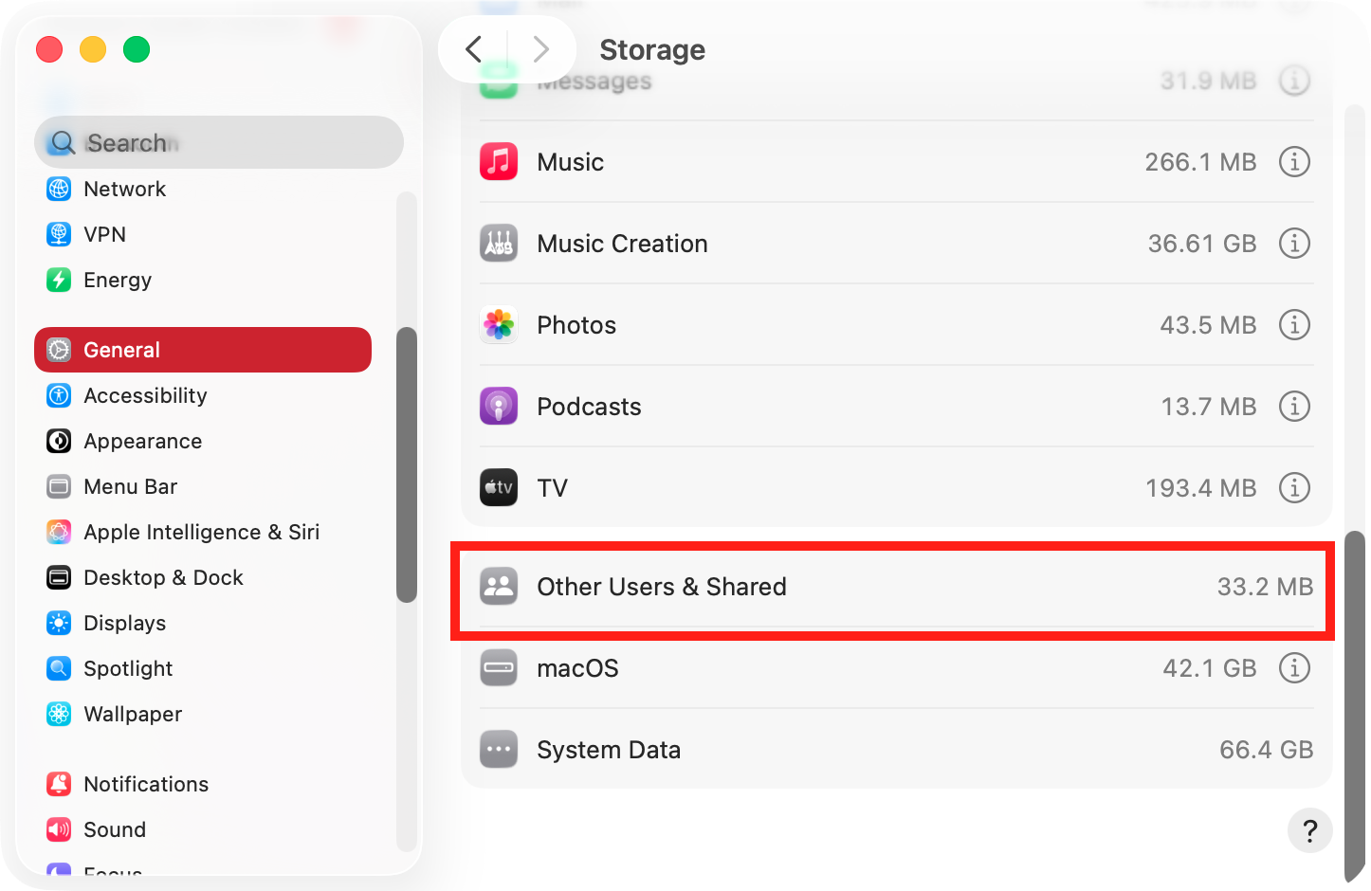Show info for Music Creation storage
This screenshot has width=1371, height=891.
click(1294, 243)
